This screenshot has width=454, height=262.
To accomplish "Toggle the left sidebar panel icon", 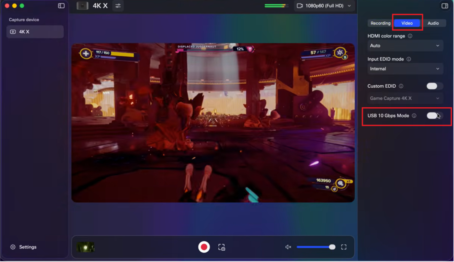I will tap(61, 6).
